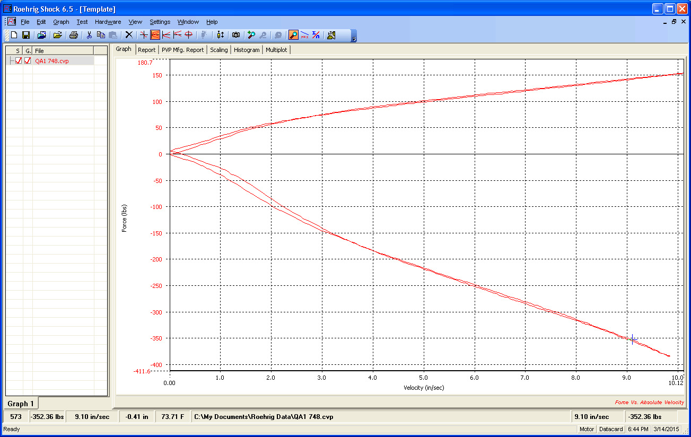Create a new file with New icon
The width and height of the screenshot is (691, 437).
14,35
